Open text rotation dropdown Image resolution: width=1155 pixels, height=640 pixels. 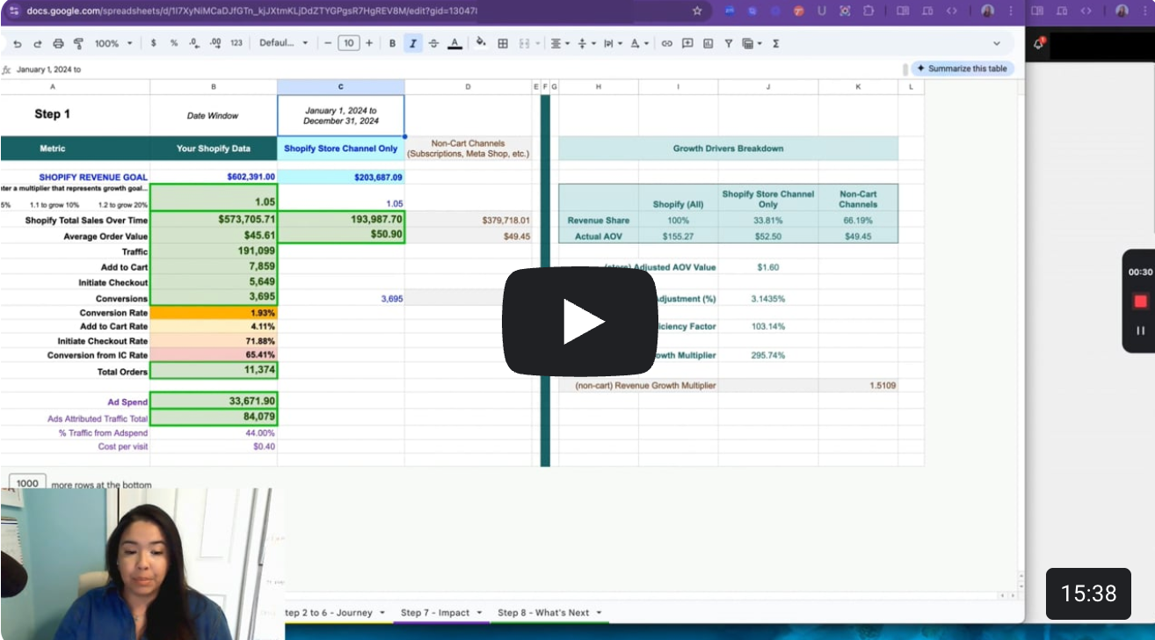click(x=639, y=43)
